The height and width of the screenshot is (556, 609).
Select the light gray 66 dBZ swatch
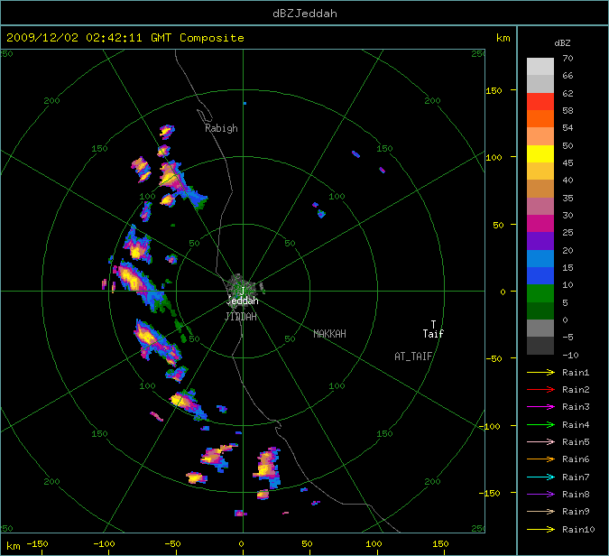point(540,67)
